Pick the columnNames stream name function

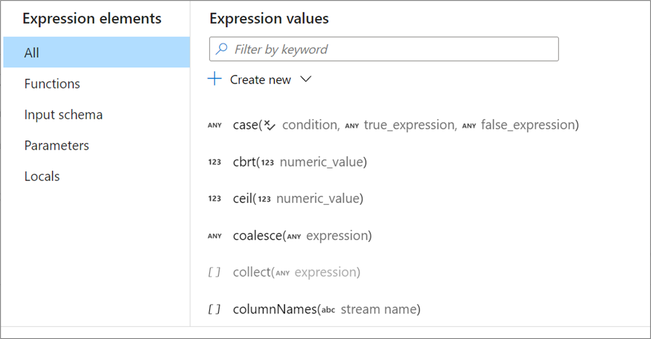coord(326,310)
